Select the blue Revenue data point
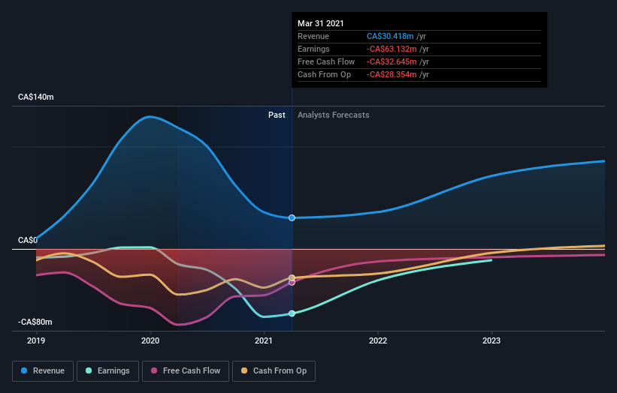The width and height of the screenshot is (617, 393). [x=292, y=218]
